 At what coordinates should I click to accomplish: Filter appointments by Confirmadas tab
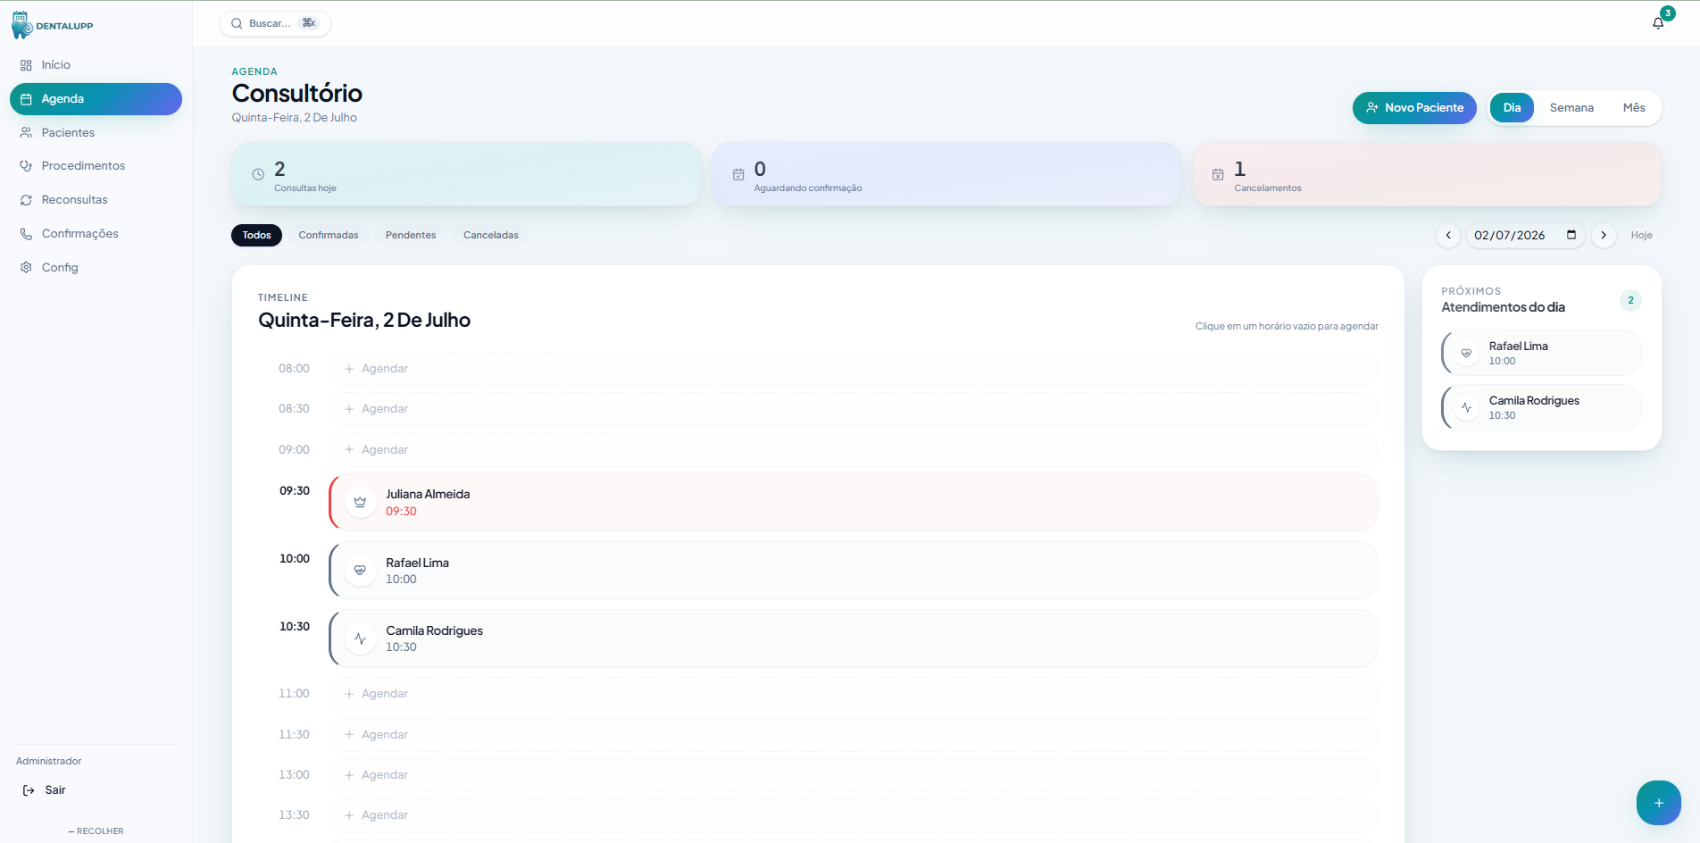[x=329, y=235]
